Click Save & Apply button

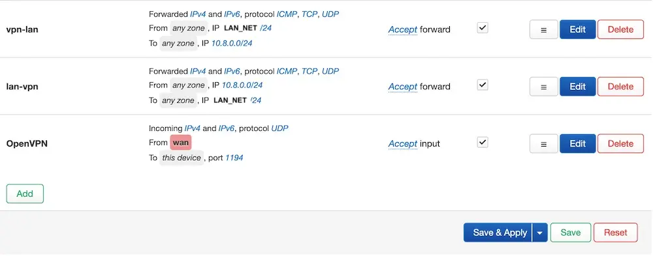coord(498,233)
